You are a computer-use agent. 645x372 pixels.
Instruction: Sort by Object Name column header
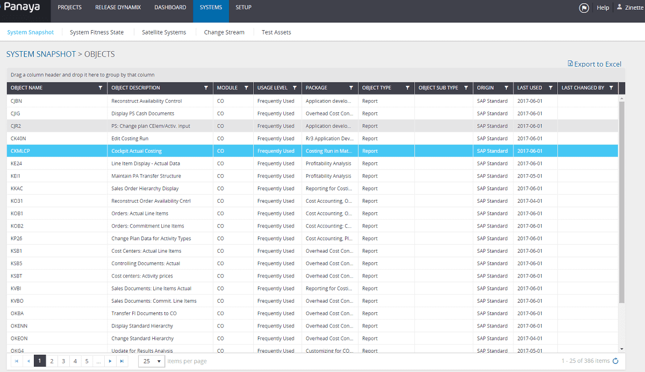26,88
